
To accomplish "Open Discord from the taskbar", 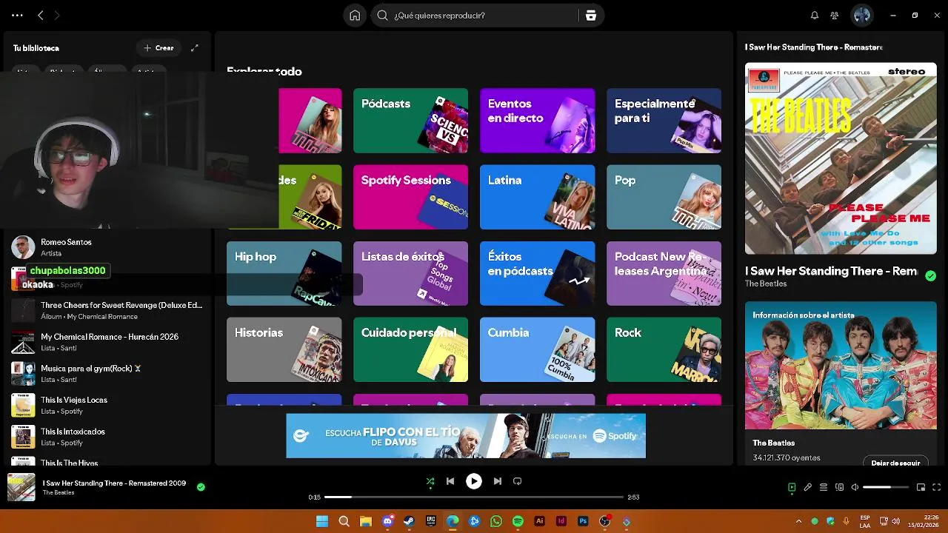I will tap(387, 521).
